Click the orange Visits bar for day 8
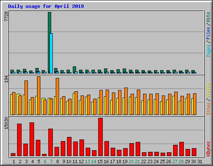Screen dimensions: 213x166 coord(57,96)
